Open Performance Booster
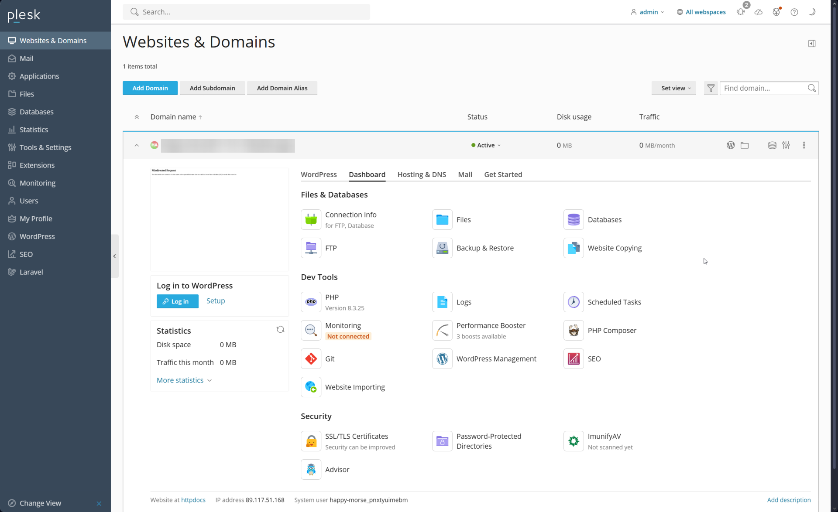 click(479, 330)
